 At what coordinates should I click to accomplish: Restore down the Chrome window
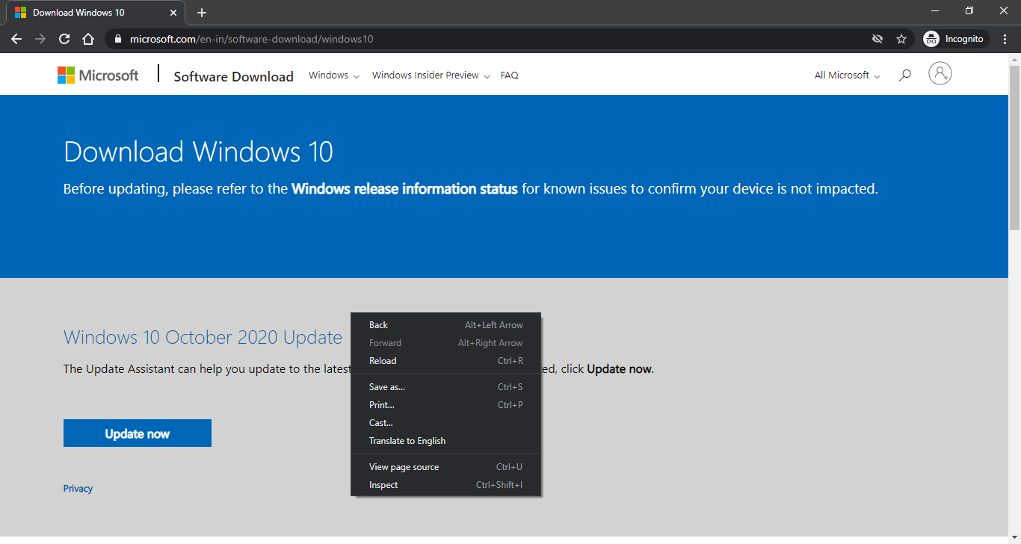[969, 10]
